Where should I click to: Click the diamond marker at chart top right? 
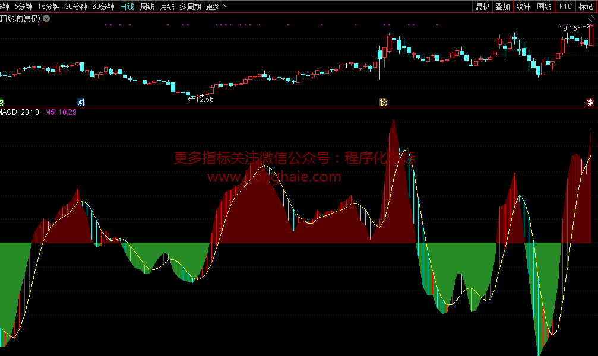591,20
